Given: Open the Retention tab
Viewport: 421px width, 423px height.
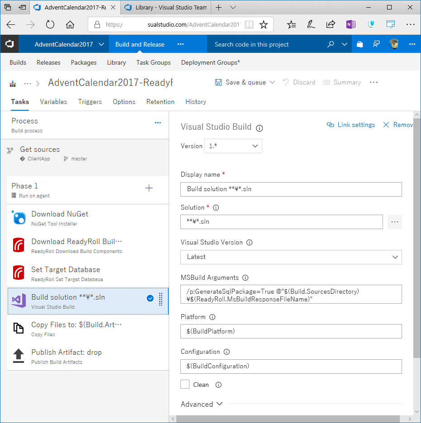Looking at the screenshot, I should pos(160,102).
